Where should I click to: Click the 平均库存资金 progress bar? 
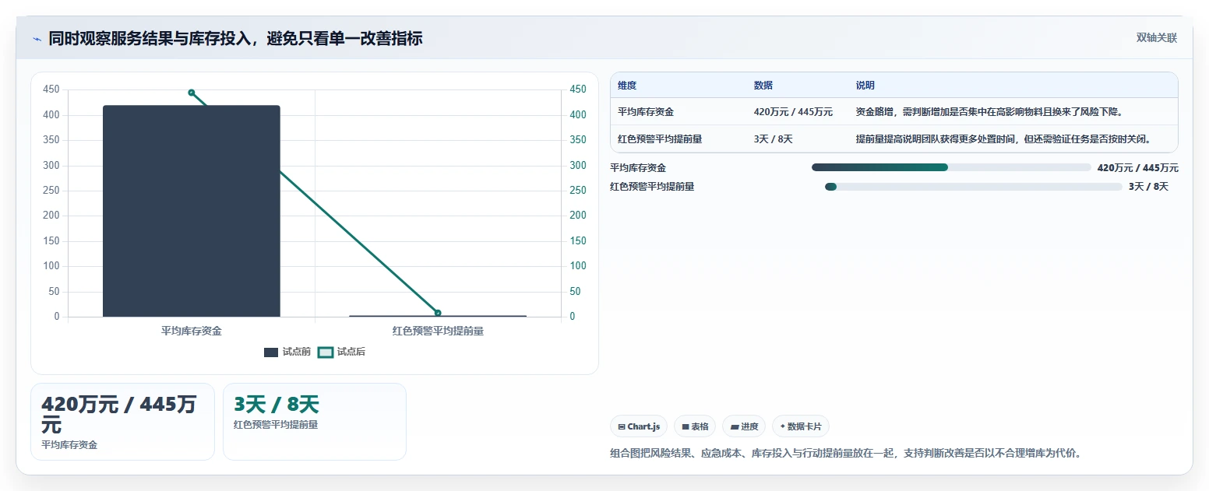951,167
